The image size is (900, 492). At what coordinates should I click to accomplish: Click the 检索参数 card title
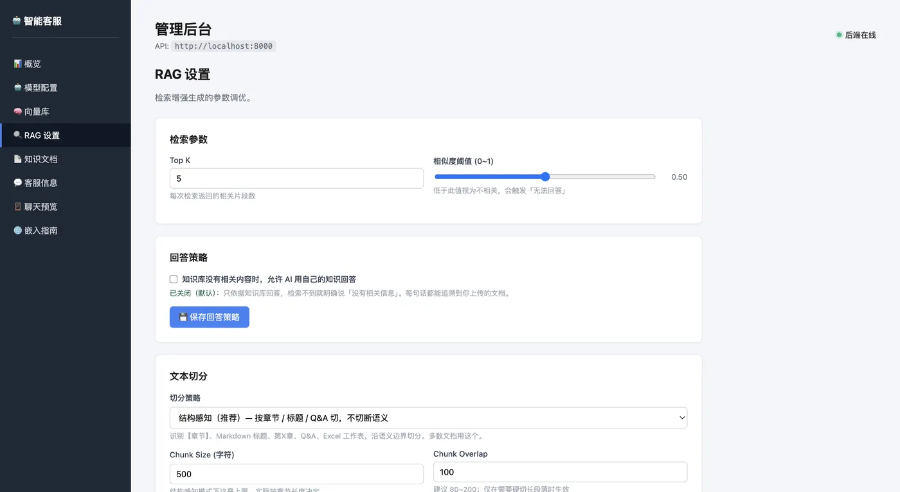click(189, 139)
